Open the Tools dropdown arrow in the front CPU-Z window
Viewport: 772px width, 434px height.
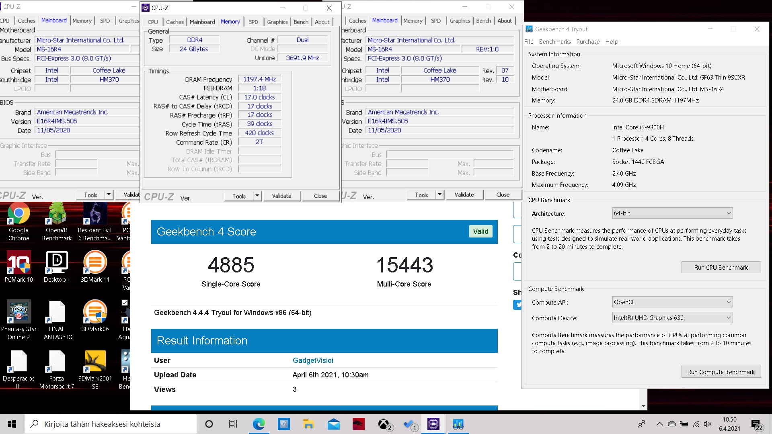point(257,196)
